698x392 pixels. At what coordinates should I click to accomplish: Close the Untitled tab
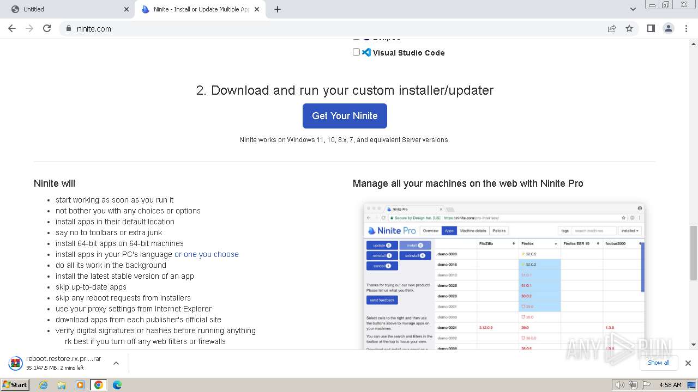pos(126,9)
